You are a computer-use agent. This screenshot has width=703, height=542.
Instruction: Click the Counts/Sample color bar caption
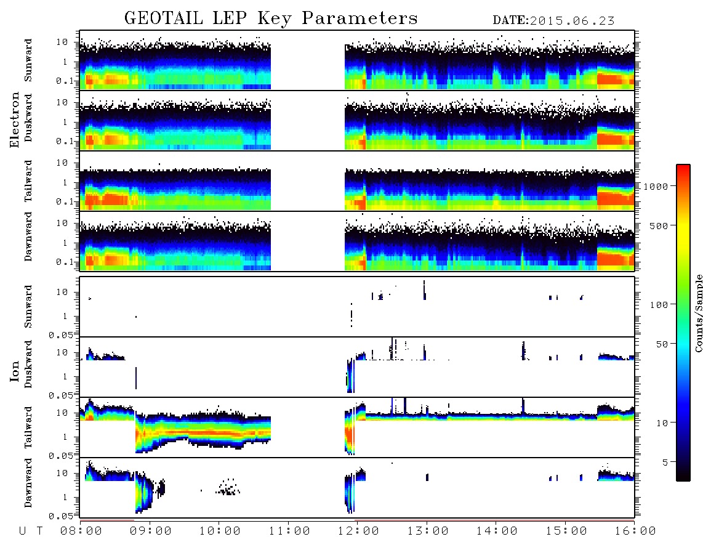(x=699, y=313)
